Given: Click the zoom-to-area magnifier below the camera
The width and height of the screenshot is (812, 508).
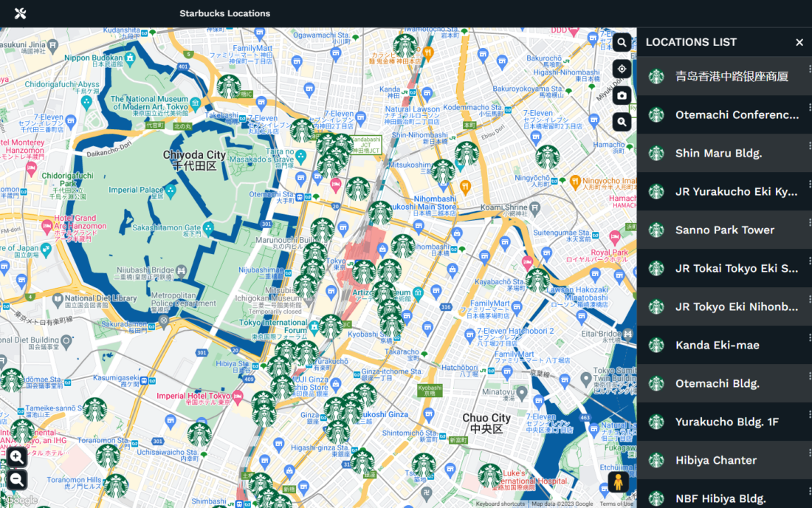Looking at the screenshot, I should 622,122.
